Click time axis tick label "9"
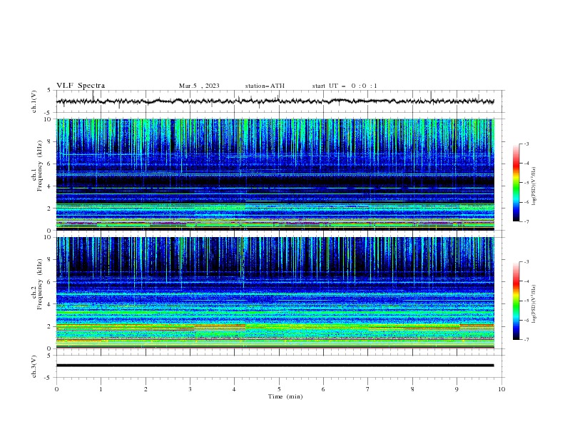565x437 pixels. 457,389
